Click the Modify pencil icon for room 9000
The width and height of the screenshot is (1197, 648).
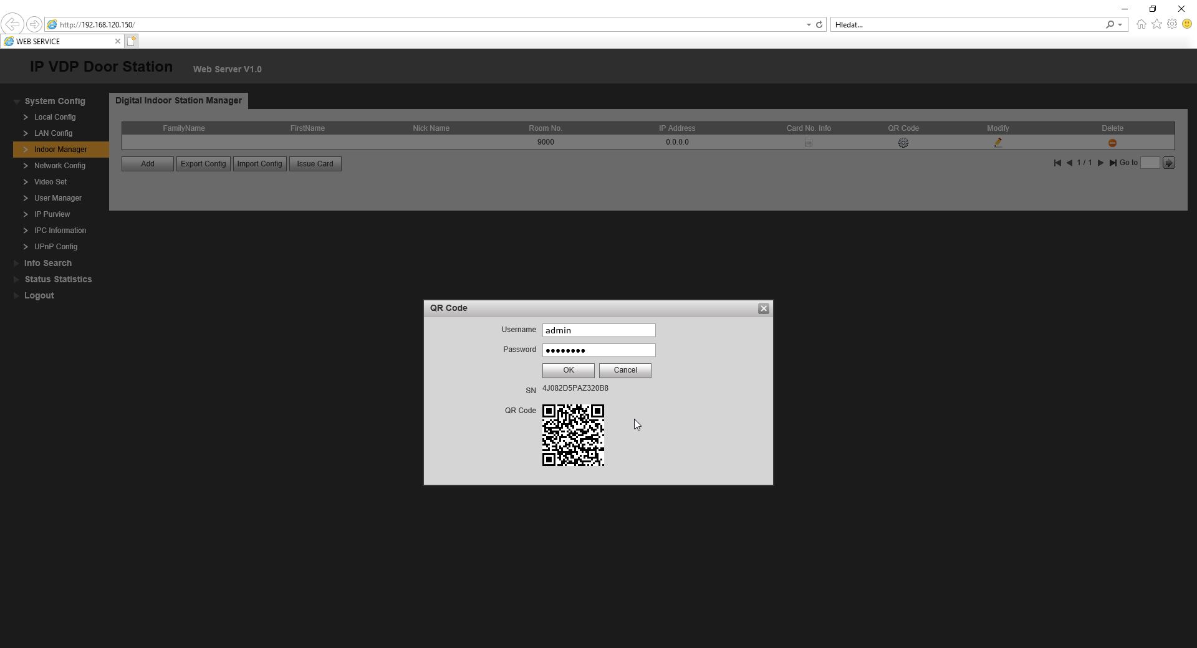coord(997,143)
